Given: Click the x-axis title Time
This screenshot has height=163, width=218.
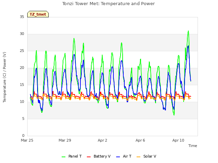Looking at the screenshot, I should tap(193, 146).
